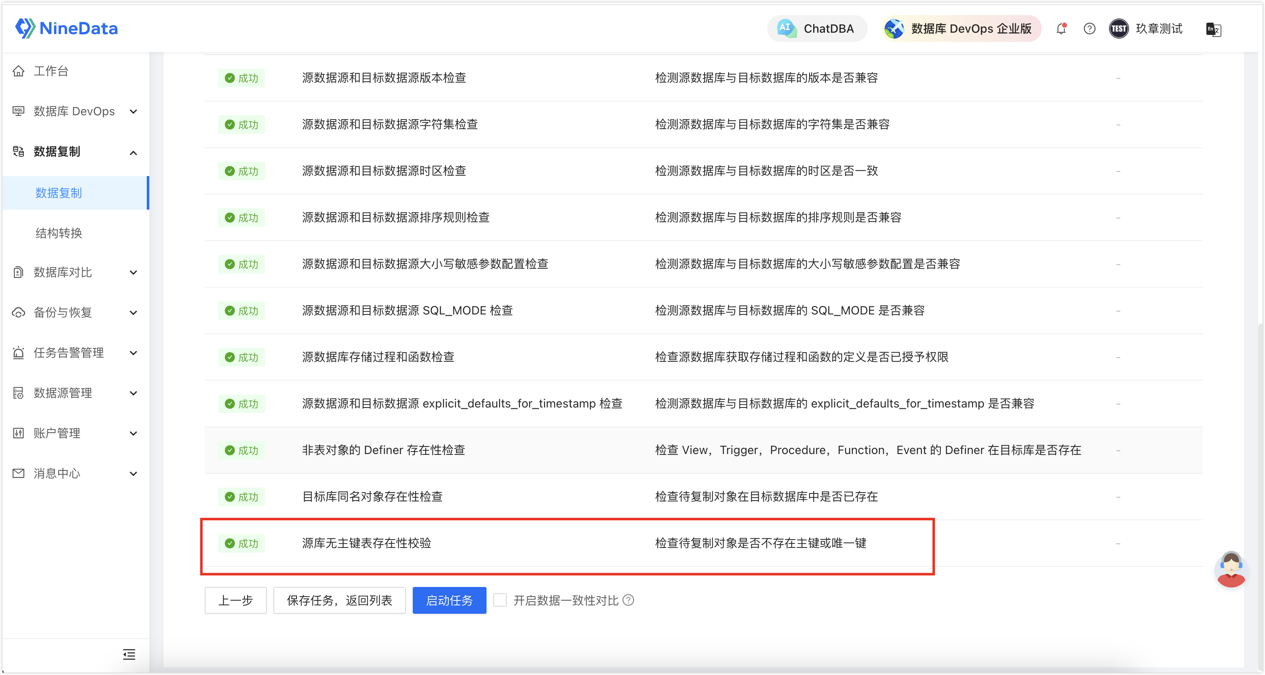The image size is (1265, 675).
Task: Select 源数据源和目标数据源时区检查 text
Action: click(384, 171)
